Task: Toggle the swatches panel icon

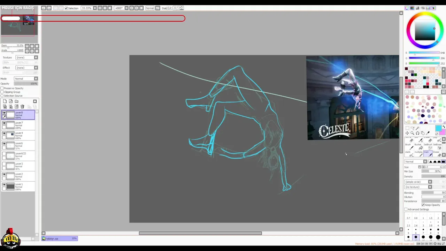Action: (428, 8)
